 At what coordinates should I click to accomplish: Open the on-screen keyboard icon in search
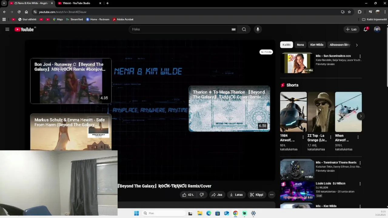point(233,29)
